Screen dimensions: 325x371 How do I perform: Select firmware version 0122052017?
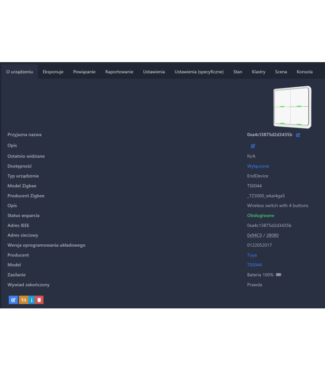260,245
